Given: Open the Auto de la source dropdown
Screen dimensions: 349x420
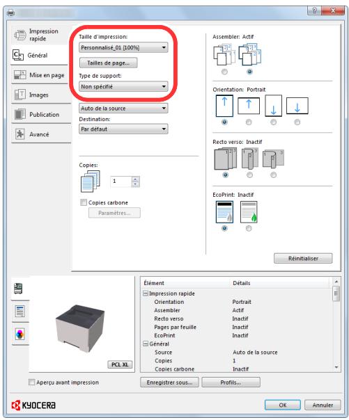Looking at the screenshot, I should pyautogui.click(x=123, y=108).
